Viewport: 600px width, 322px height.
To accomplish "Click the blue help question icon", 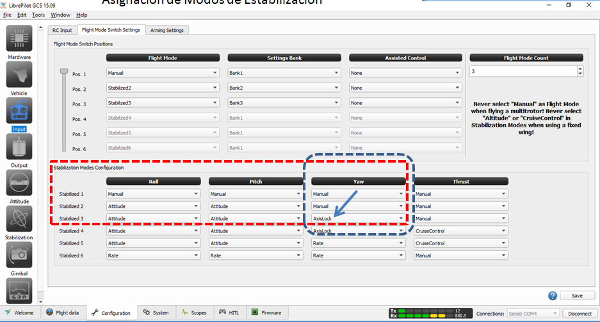I will coord(552,296).
